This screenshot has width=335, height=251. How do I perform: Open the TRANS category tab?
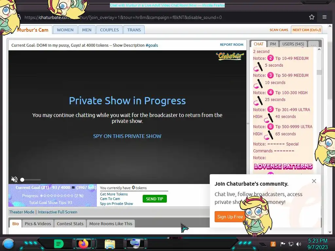[x=134, y=30]
